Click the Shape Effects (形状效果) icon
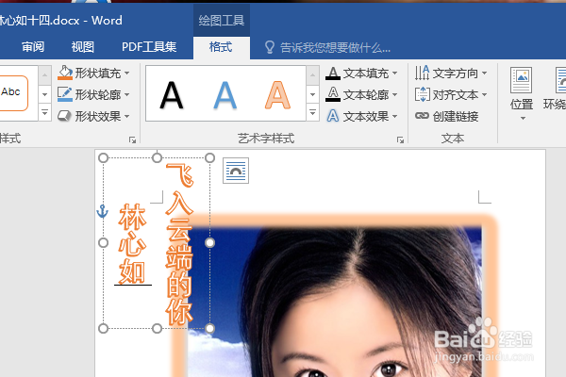This screenshot has width=566, height=377. coord(65,116)
